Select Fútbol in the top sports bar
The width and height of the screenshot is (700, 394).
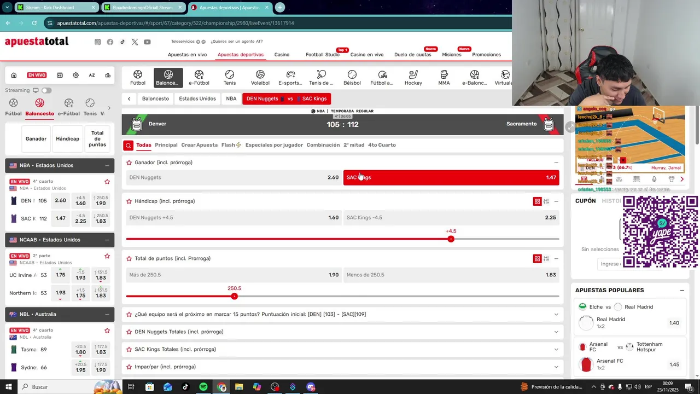pyautogui.click(x=138, y=78)
